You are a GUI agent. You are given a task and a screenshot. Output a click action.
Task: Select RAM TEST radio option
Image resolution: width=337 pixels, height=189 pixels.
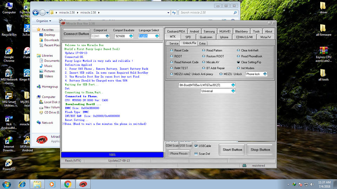172,68
